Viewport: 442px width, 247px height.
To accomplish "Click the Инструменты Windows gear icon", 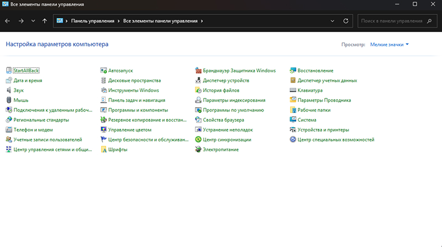I will (103, 90).
